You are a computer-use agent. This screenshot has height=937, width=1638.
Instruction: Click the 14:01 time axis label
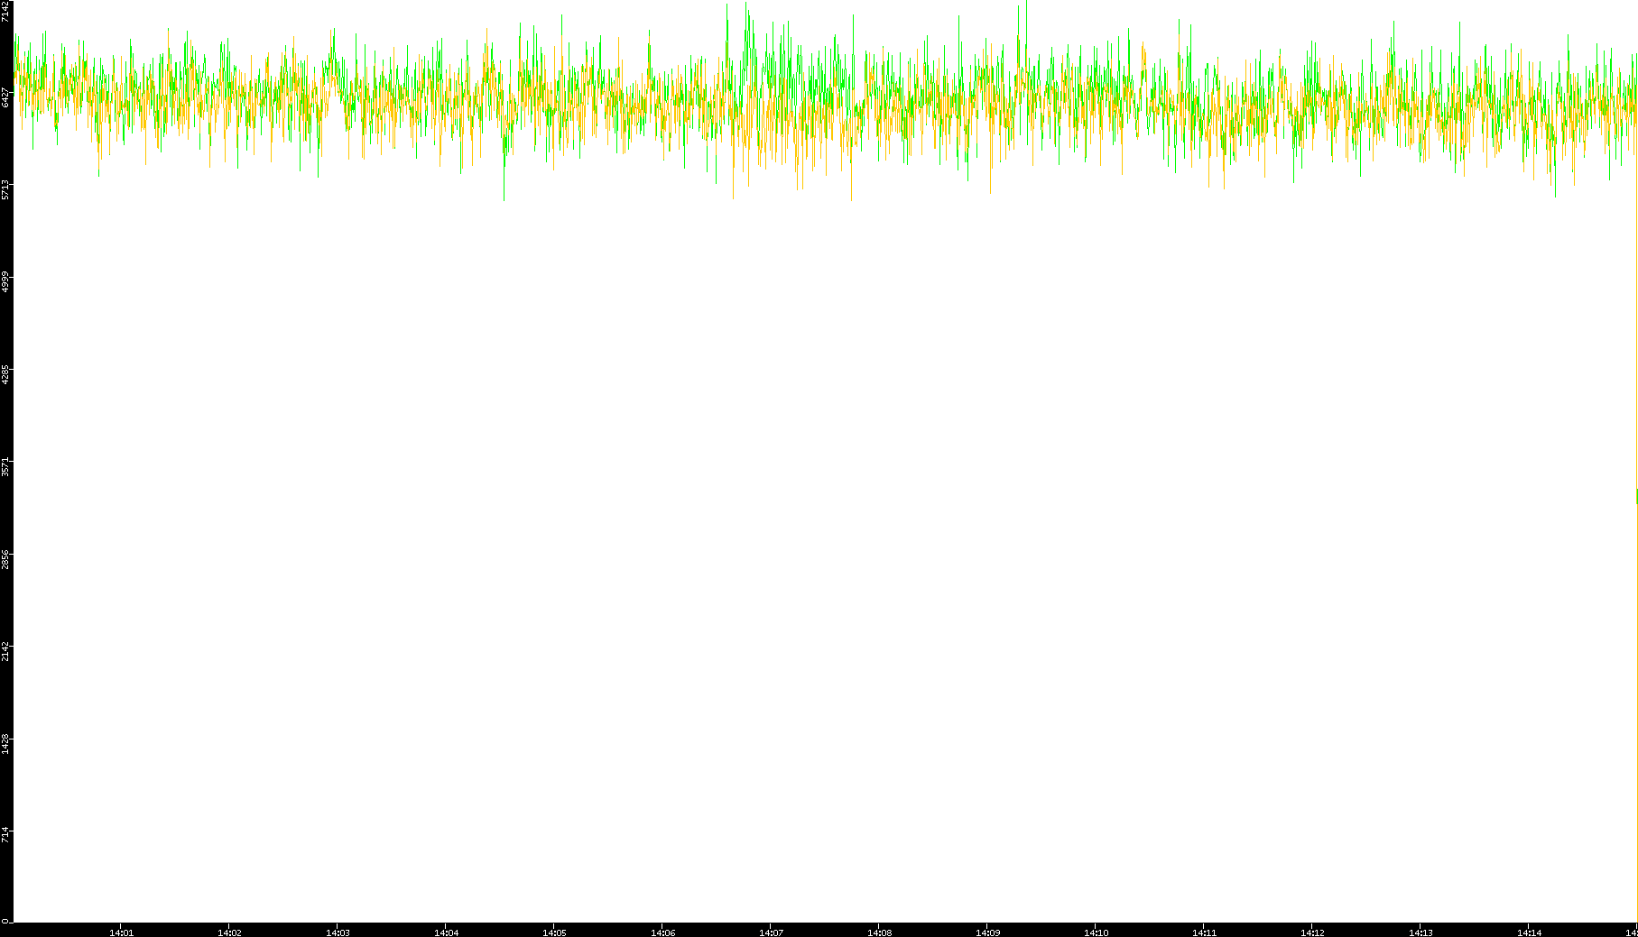(121, 932)
